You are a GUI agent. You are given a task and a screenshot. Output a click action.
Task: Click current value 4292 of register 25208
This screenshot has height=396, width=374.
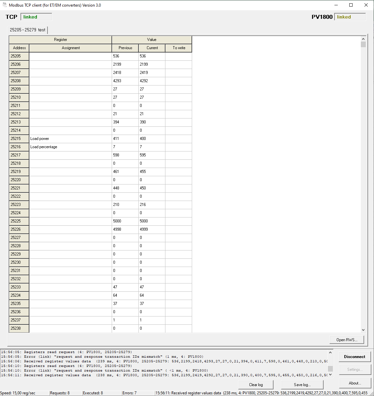pos(152,81)
